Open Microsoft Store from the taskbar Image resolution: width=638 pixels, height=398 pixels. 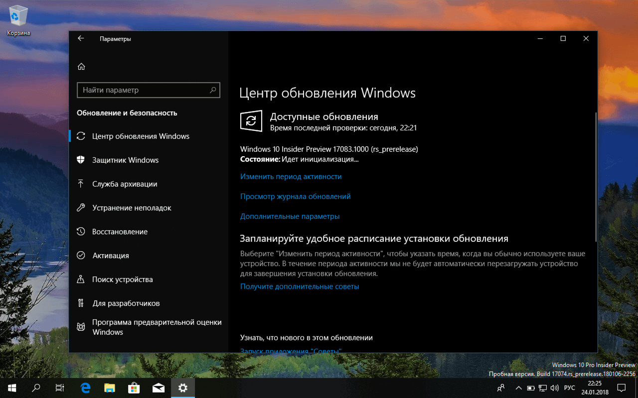point(134,388)
